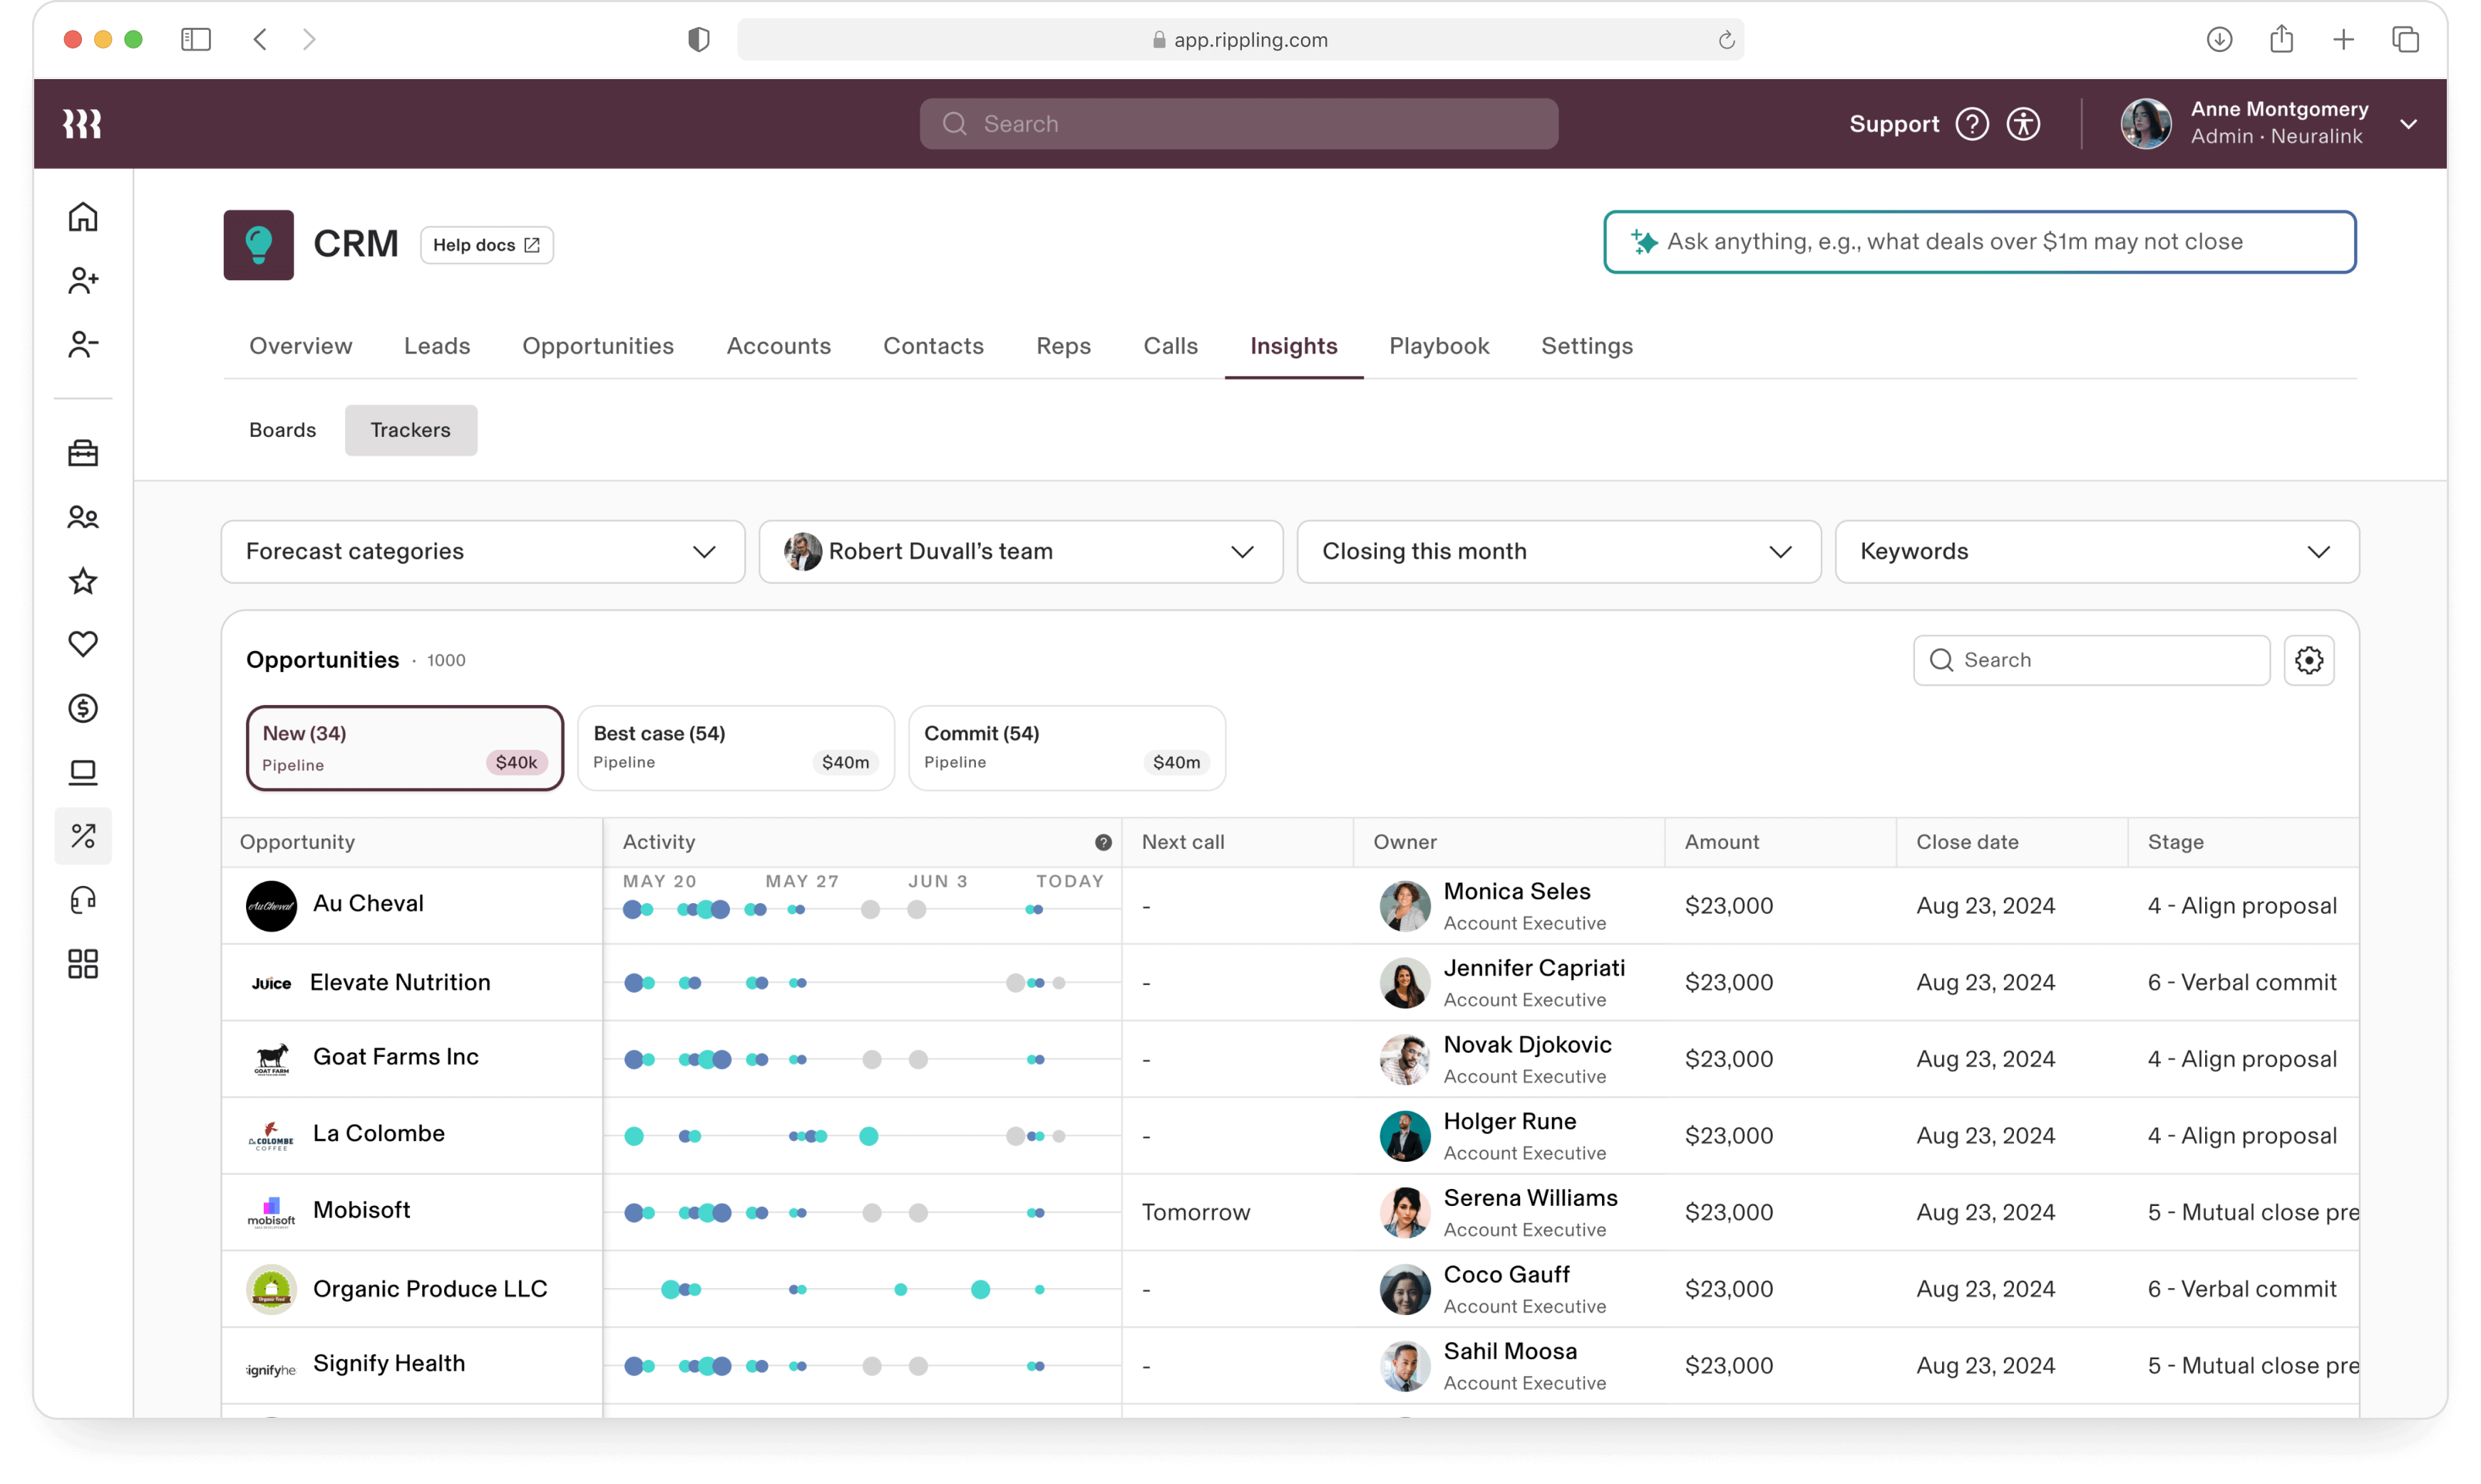Open the Reps tab
Image resolution: width=2481 pixels, height=1484 pixels.
point(1063,346)
